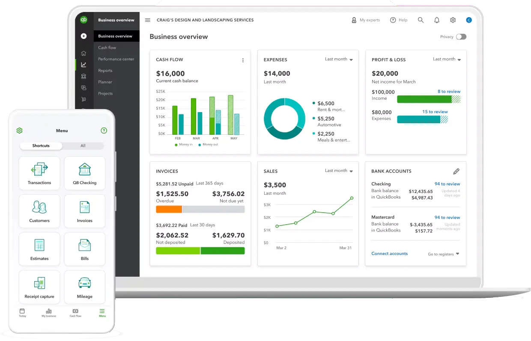Open the Home icon in the sidebar

pyautogui.click(x=84, y=53)
